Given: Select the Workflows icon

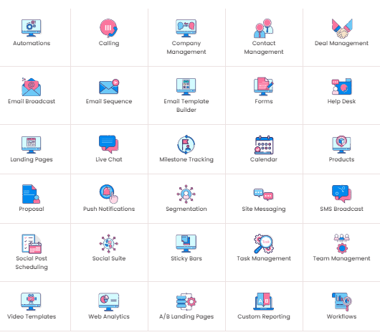Looking at the screenshot, I should pyautogui.click(x=342, y=302).
